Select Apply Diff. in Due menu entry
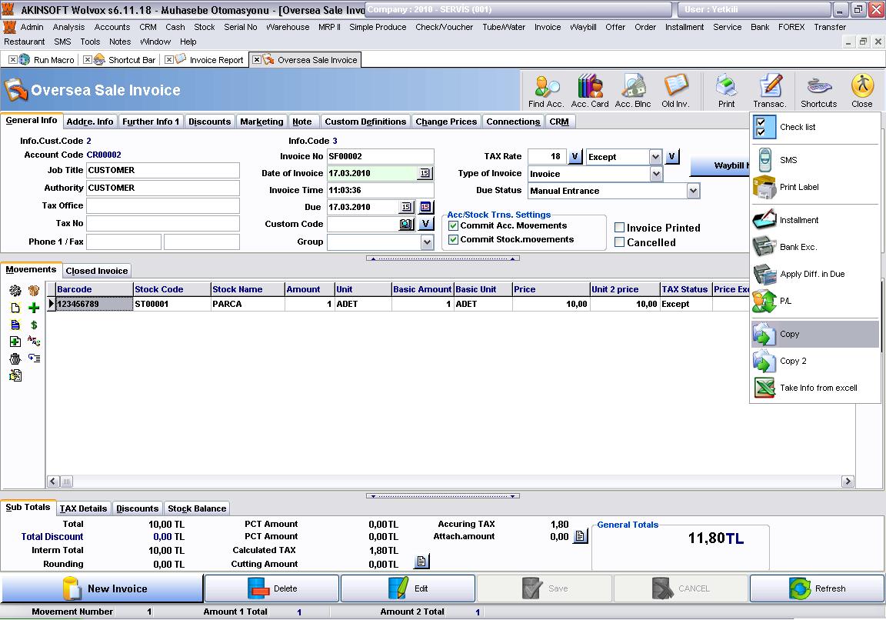 (815, 274)
